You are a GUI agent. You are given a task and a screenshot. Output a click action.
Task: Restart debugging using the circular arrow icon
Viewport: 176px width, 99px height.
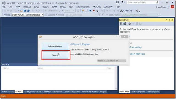click(x=97, y=11)
